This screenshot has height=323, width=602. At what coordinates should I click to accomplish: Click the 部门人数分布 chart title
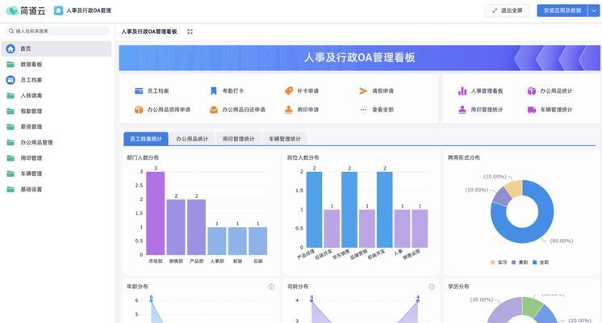click(143, 157)
